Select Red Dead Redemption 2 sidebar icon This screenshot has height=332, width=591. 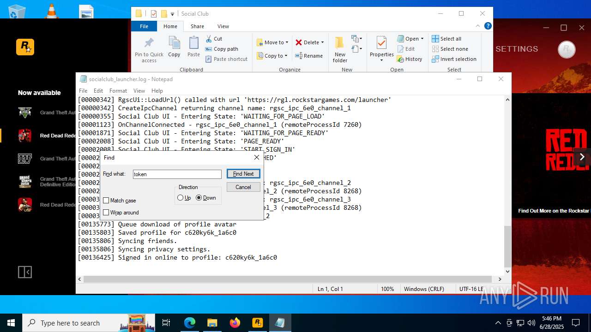[24, 136]
